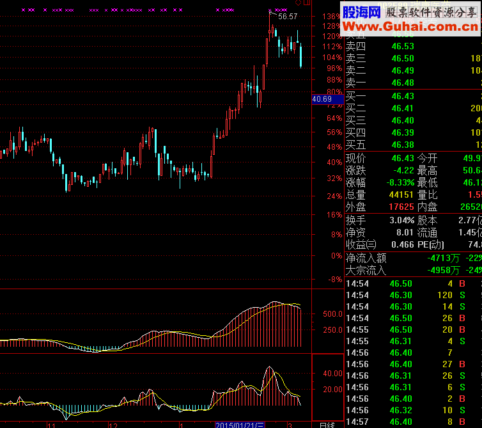Select the 买四 bid row at 46.39
482x428 pixels.
413,132
